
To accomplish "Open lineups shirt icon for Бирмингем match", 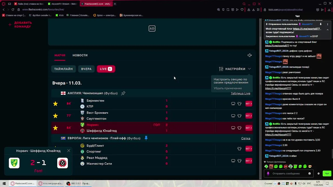I will 239,104.
